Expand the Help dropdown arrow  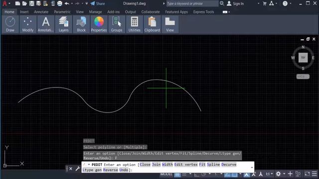tap(290, 3)
